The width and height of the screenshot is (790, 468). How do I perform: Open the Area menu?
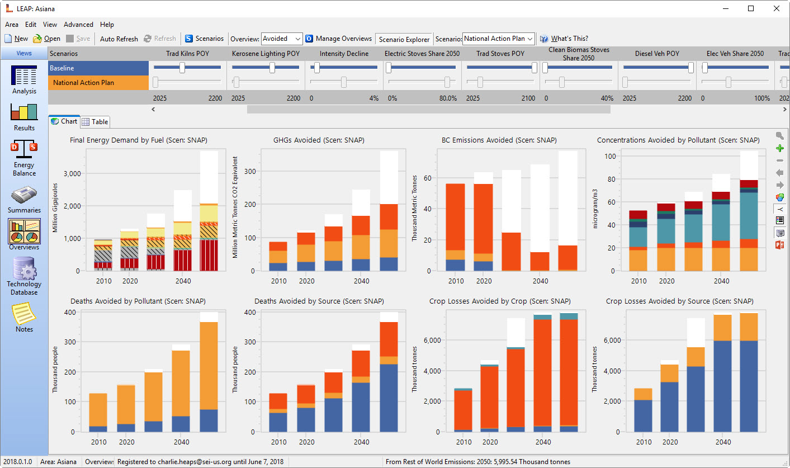click(12, 25)
